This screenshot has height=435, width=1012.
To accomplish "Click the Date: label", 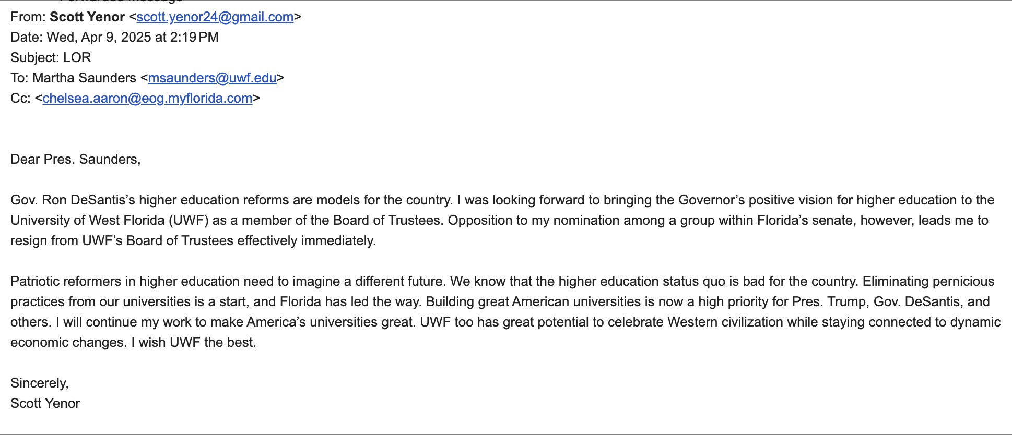I will (x=27, y=38).
